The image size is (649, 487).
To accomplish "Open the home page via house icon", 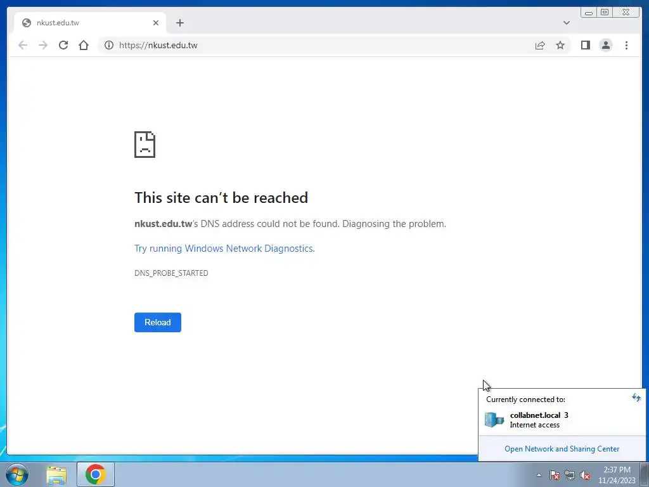I will tap(84, 45).
